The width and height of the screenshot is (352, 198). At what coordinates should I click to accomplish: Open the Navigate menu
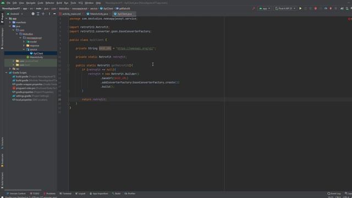[x=31, y=3]
